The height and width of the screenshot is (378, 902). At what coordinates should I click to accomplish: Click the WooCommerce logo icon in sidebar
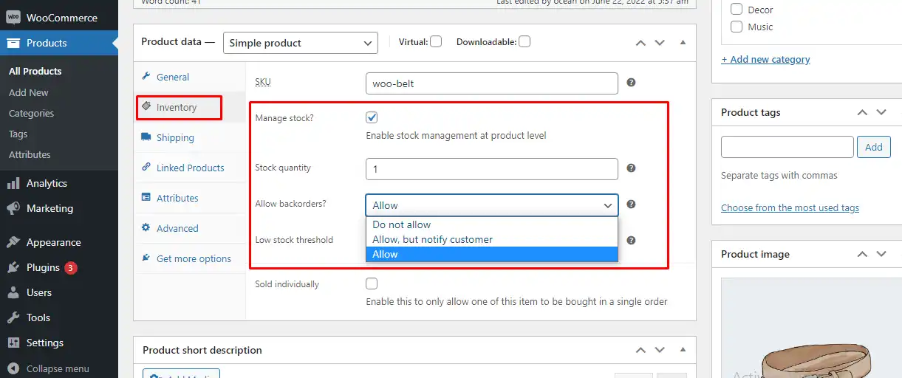point(13,18)
